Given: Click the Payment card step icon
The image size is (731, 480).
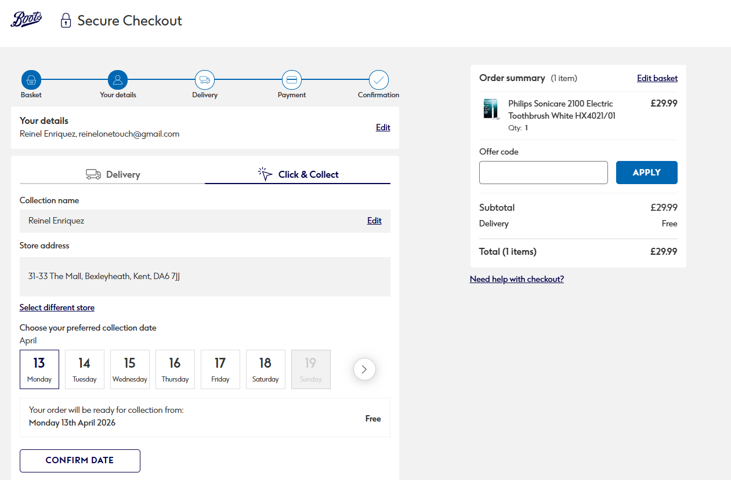Looking at the screenshot, I should [x=292, y=80].
